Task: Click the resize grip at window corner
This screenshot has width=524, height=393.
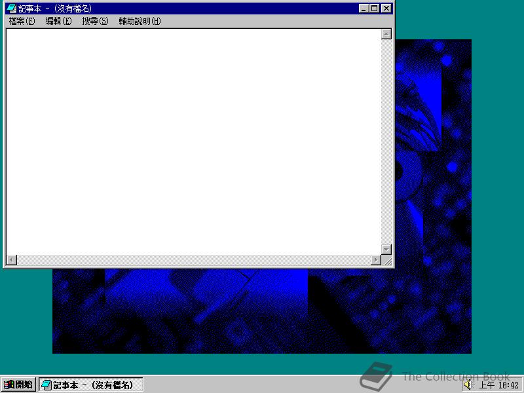Action: pyautogui.click(x=387, y=260)
